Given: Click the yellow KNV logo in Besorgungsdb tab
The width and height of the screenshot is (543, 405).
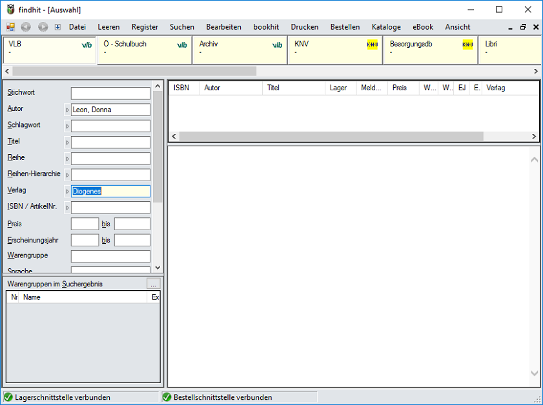Looking at the screenshot, I should click(467, 44).
